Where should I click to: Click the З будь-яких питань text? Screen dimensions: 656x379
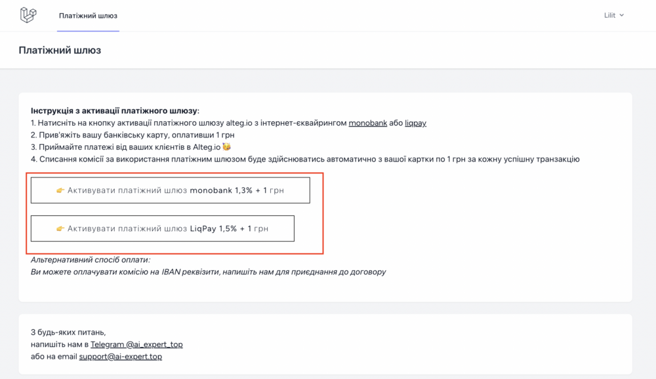(x=68, y=333)
